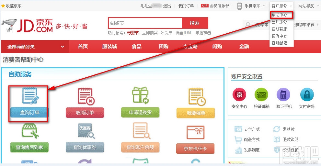Screen dimensions: 321x166
Task: Click the yellow 我要催单 button
Action: pos(196,113)
